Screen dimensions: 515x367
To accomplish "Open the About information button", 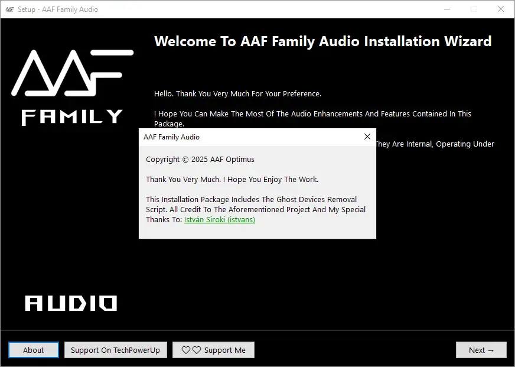I will 34,350.
